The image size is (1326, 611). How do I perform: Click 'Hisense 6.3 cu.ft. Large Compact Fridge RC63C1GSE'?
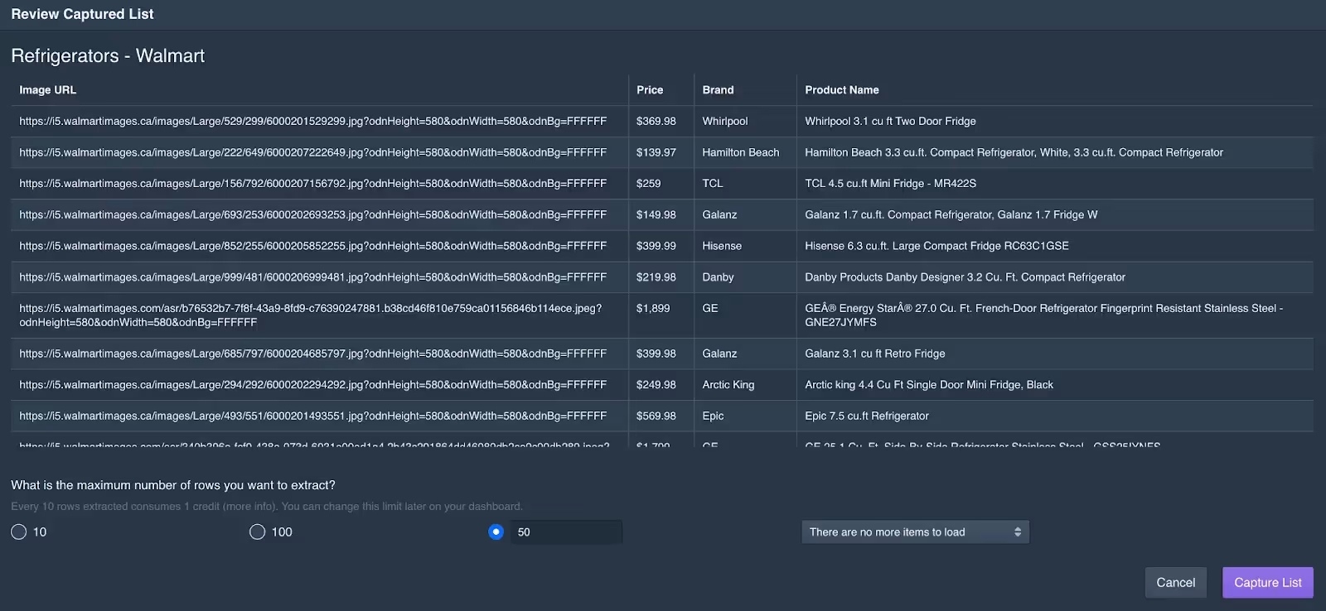pyautogui.click(x=936, y=246)
